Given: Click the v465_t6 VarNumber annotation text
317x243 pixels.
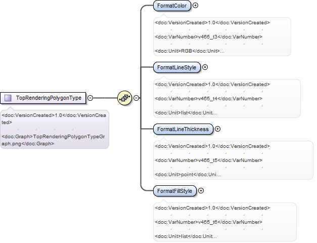Looking at the screenshot, I should coord(209,222).
